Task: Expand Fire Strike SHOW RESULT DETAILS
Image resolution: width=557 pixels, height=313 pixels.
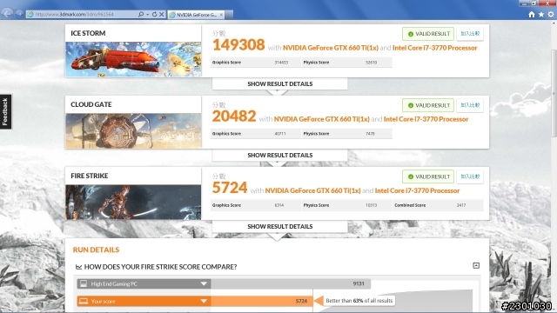Action: coord(280,227)
